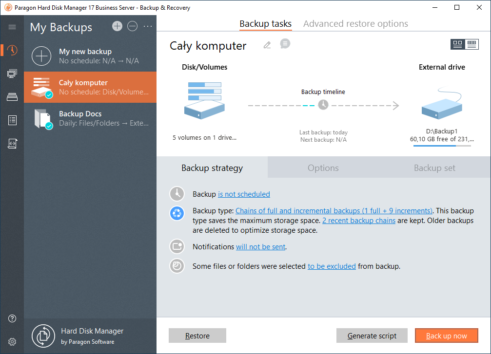Open the three dots menu in My Backups
The height and width of the screenshot is (354, 491).
tap(147, 27)
